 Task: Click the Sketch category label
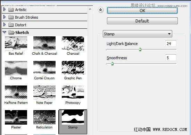tap(22, 33)
